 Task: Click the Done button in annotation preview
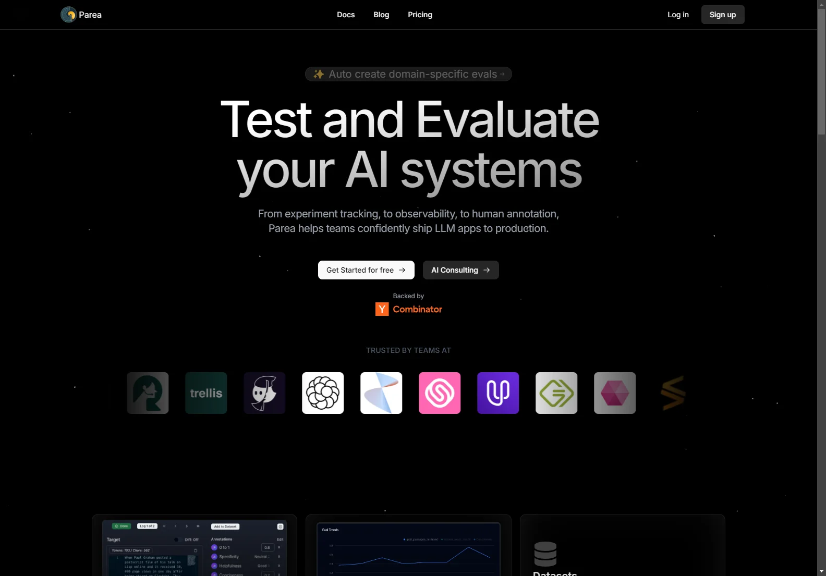tap(122, 526)
